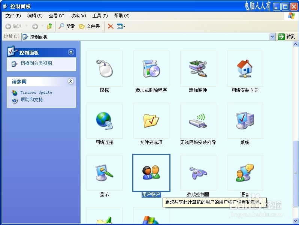Screen dimensions: 299x225
Task: Open Network Connections (网络连接) icon
Action: pyautogui.click(x=105, y=121)
